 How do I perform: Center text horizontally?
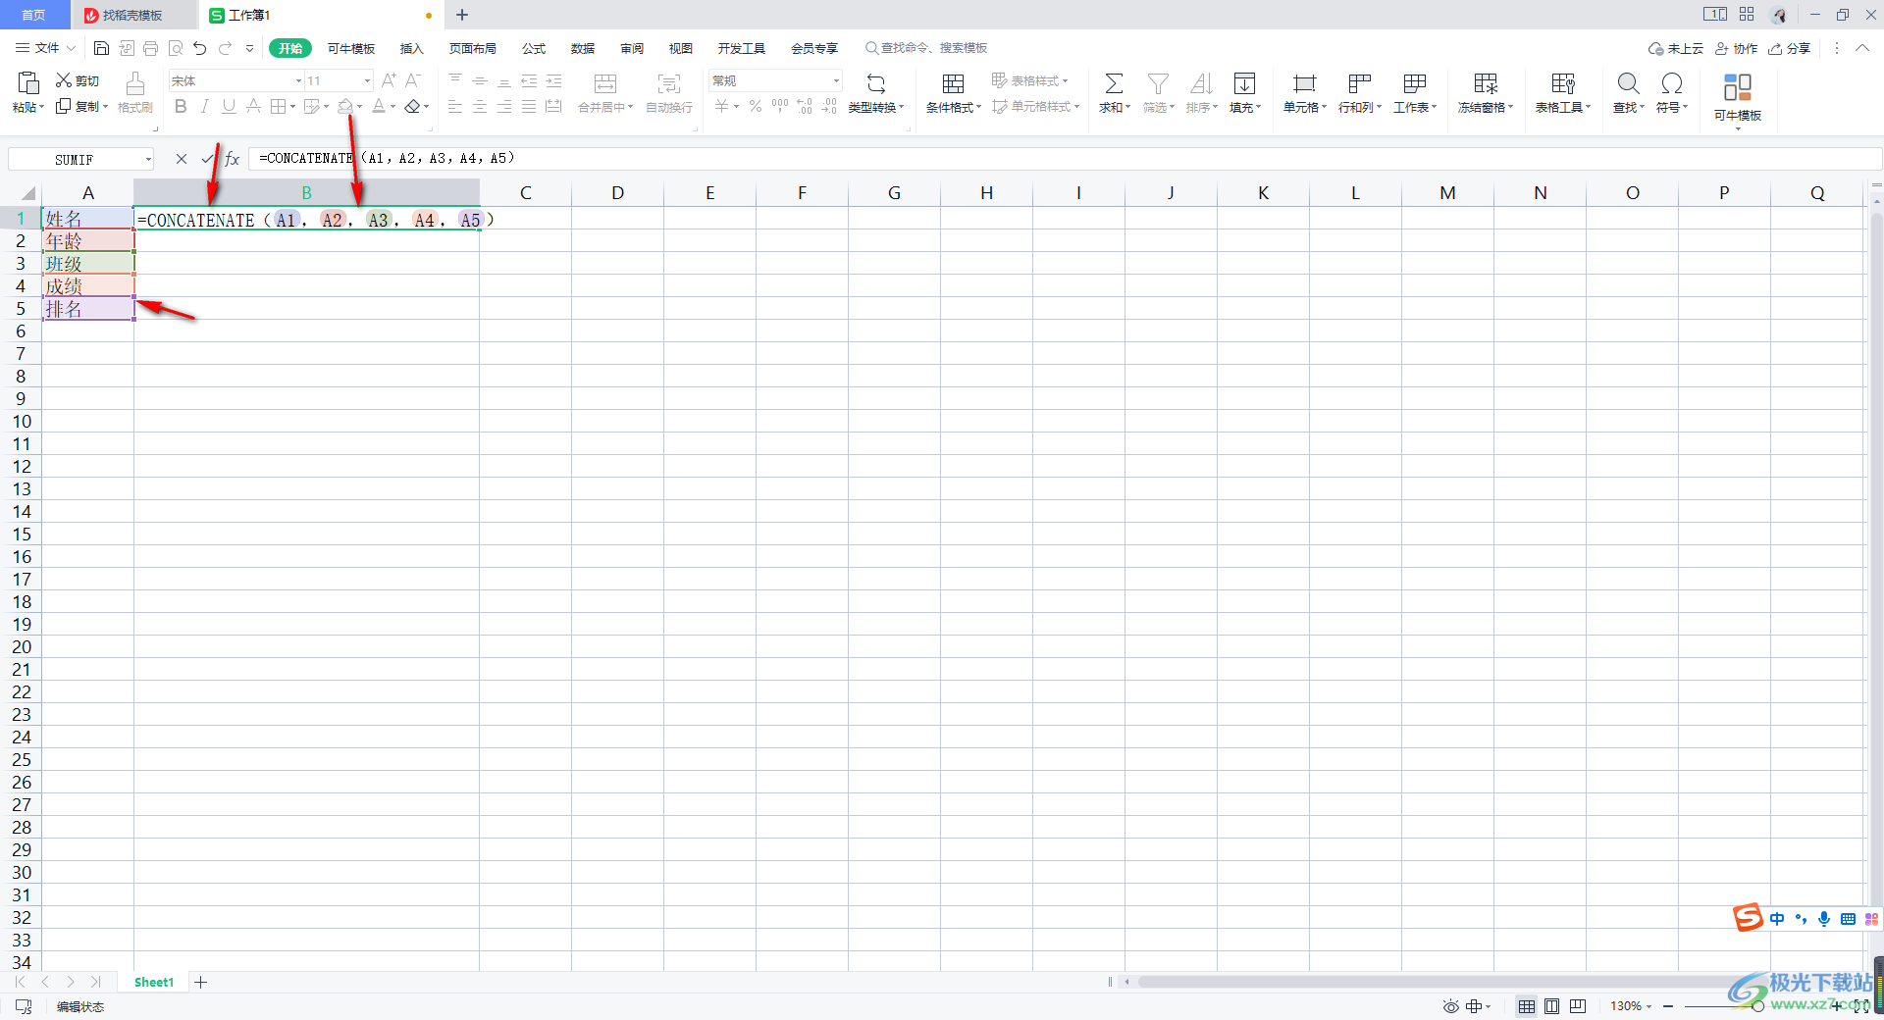[480, 106]
